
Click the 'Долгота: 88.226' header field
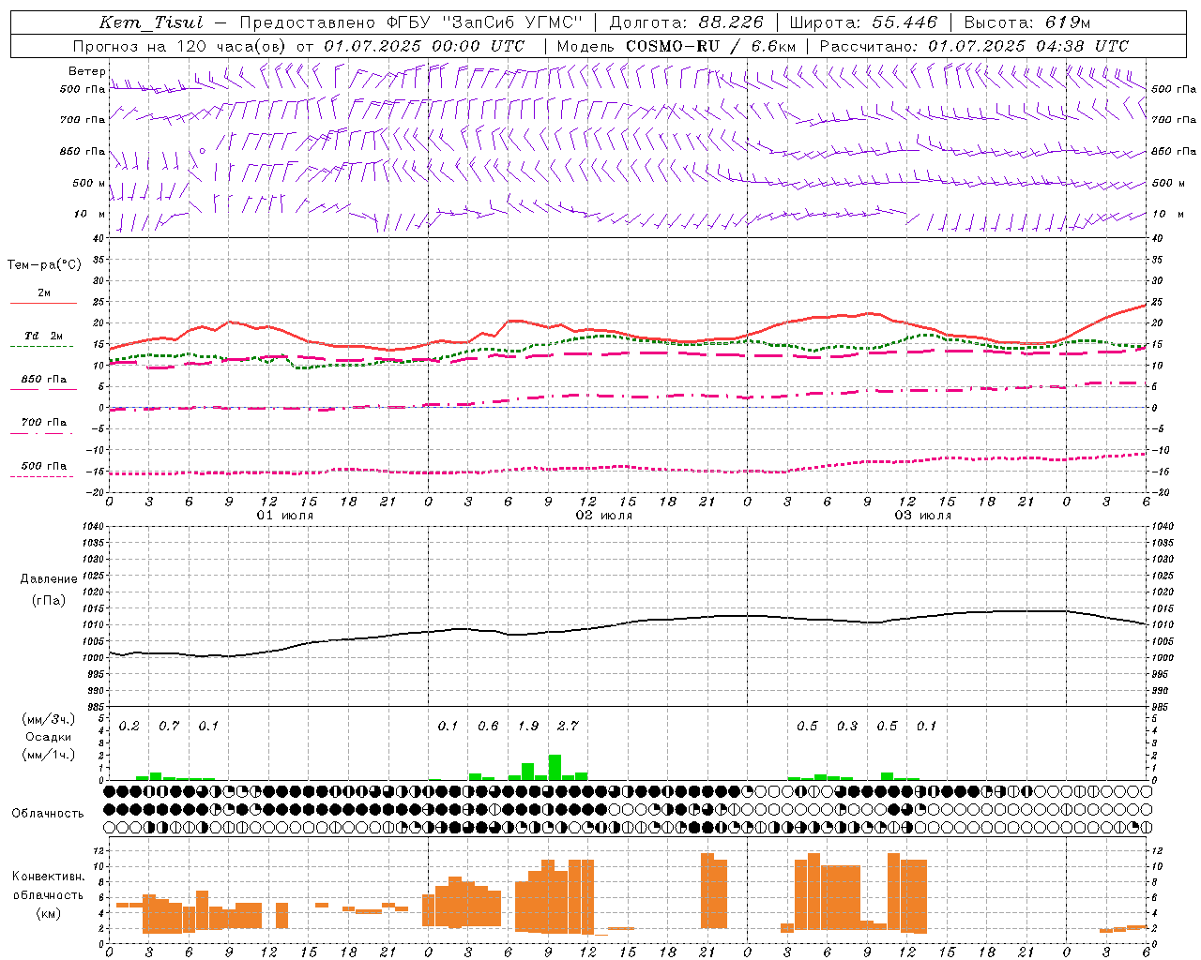[686, 23]
